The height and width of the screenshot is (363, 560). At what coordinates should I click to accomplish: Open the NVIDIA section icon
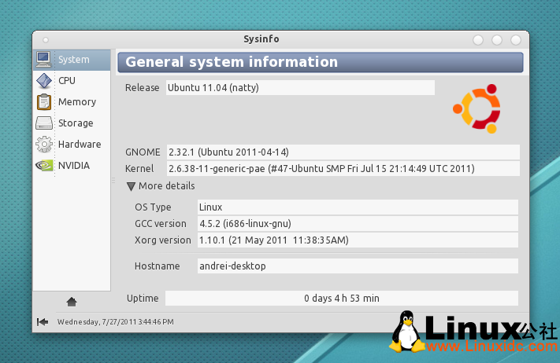[43, 165]
